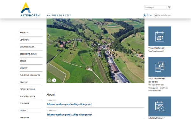191x119 pixels.
Task: Click the 'Was findet wo statt?' text
Action: coord(156,51)
